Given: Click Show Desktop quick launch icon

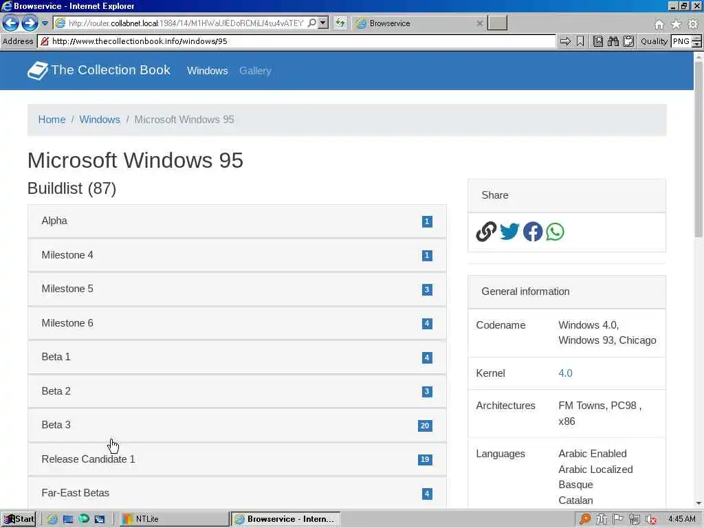Looking at the screenshot, I should (68, 520).
